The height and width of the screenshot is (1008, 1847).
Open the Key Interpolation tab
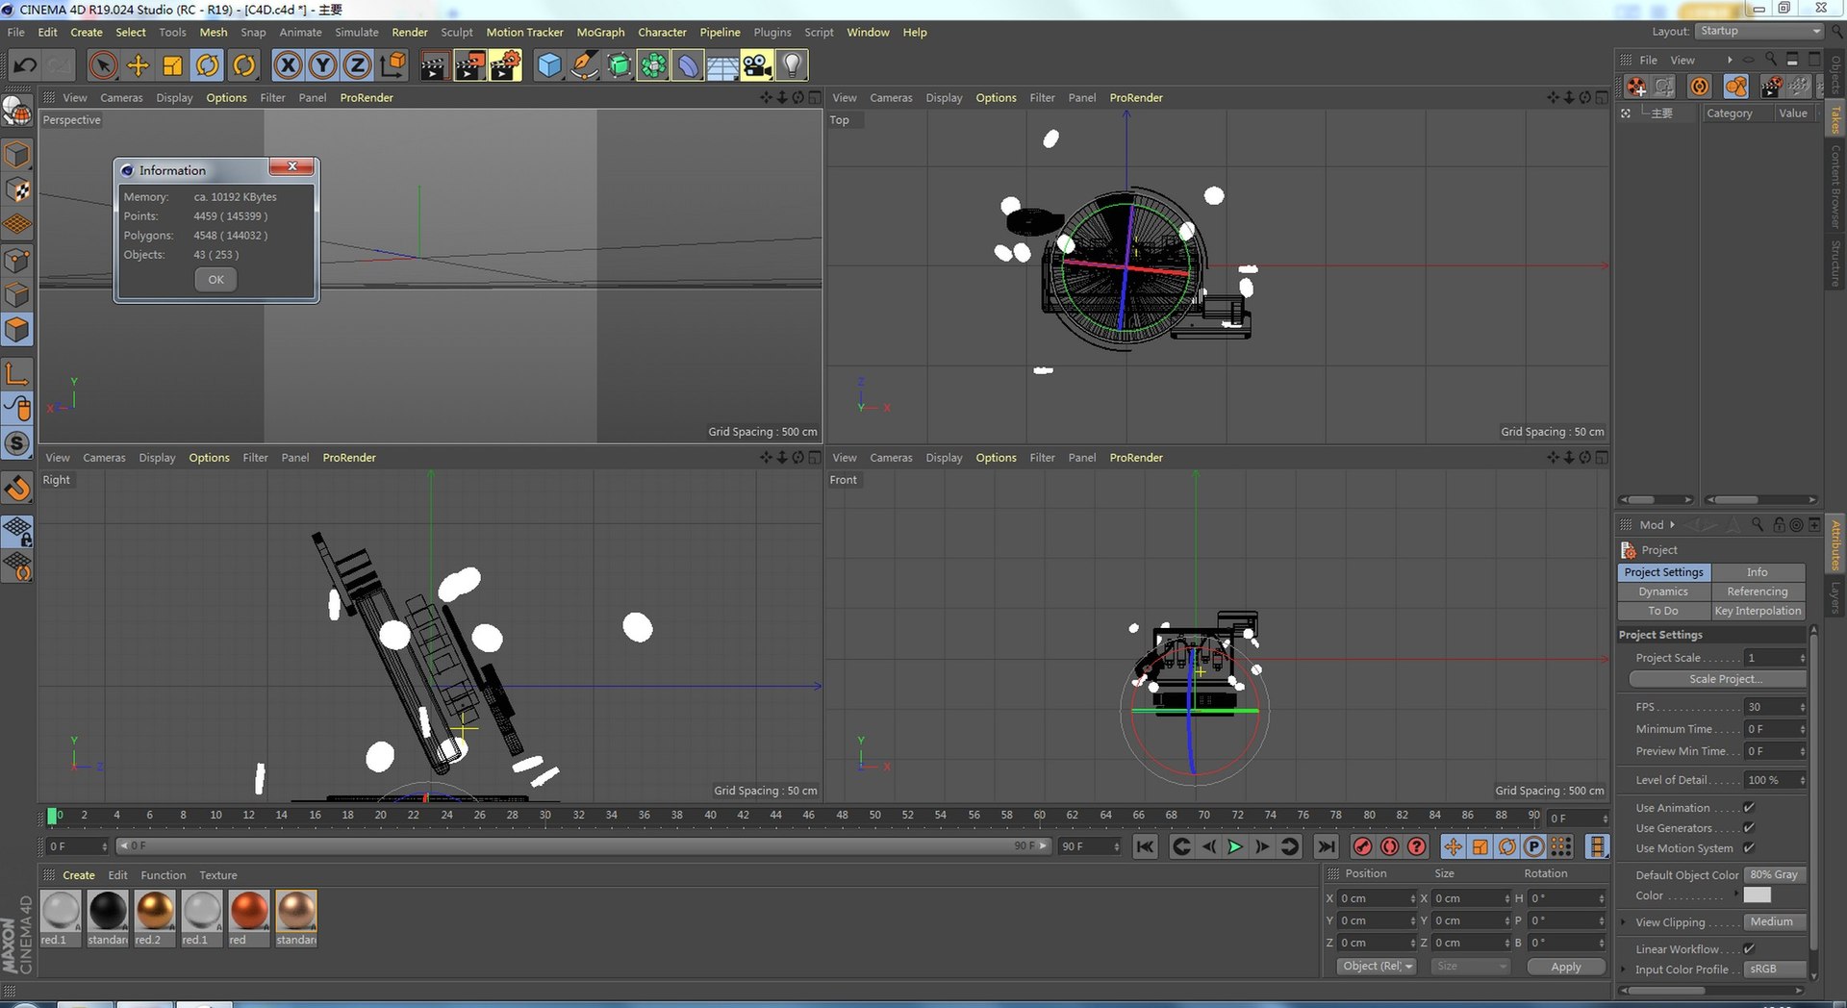point(1758,611)
